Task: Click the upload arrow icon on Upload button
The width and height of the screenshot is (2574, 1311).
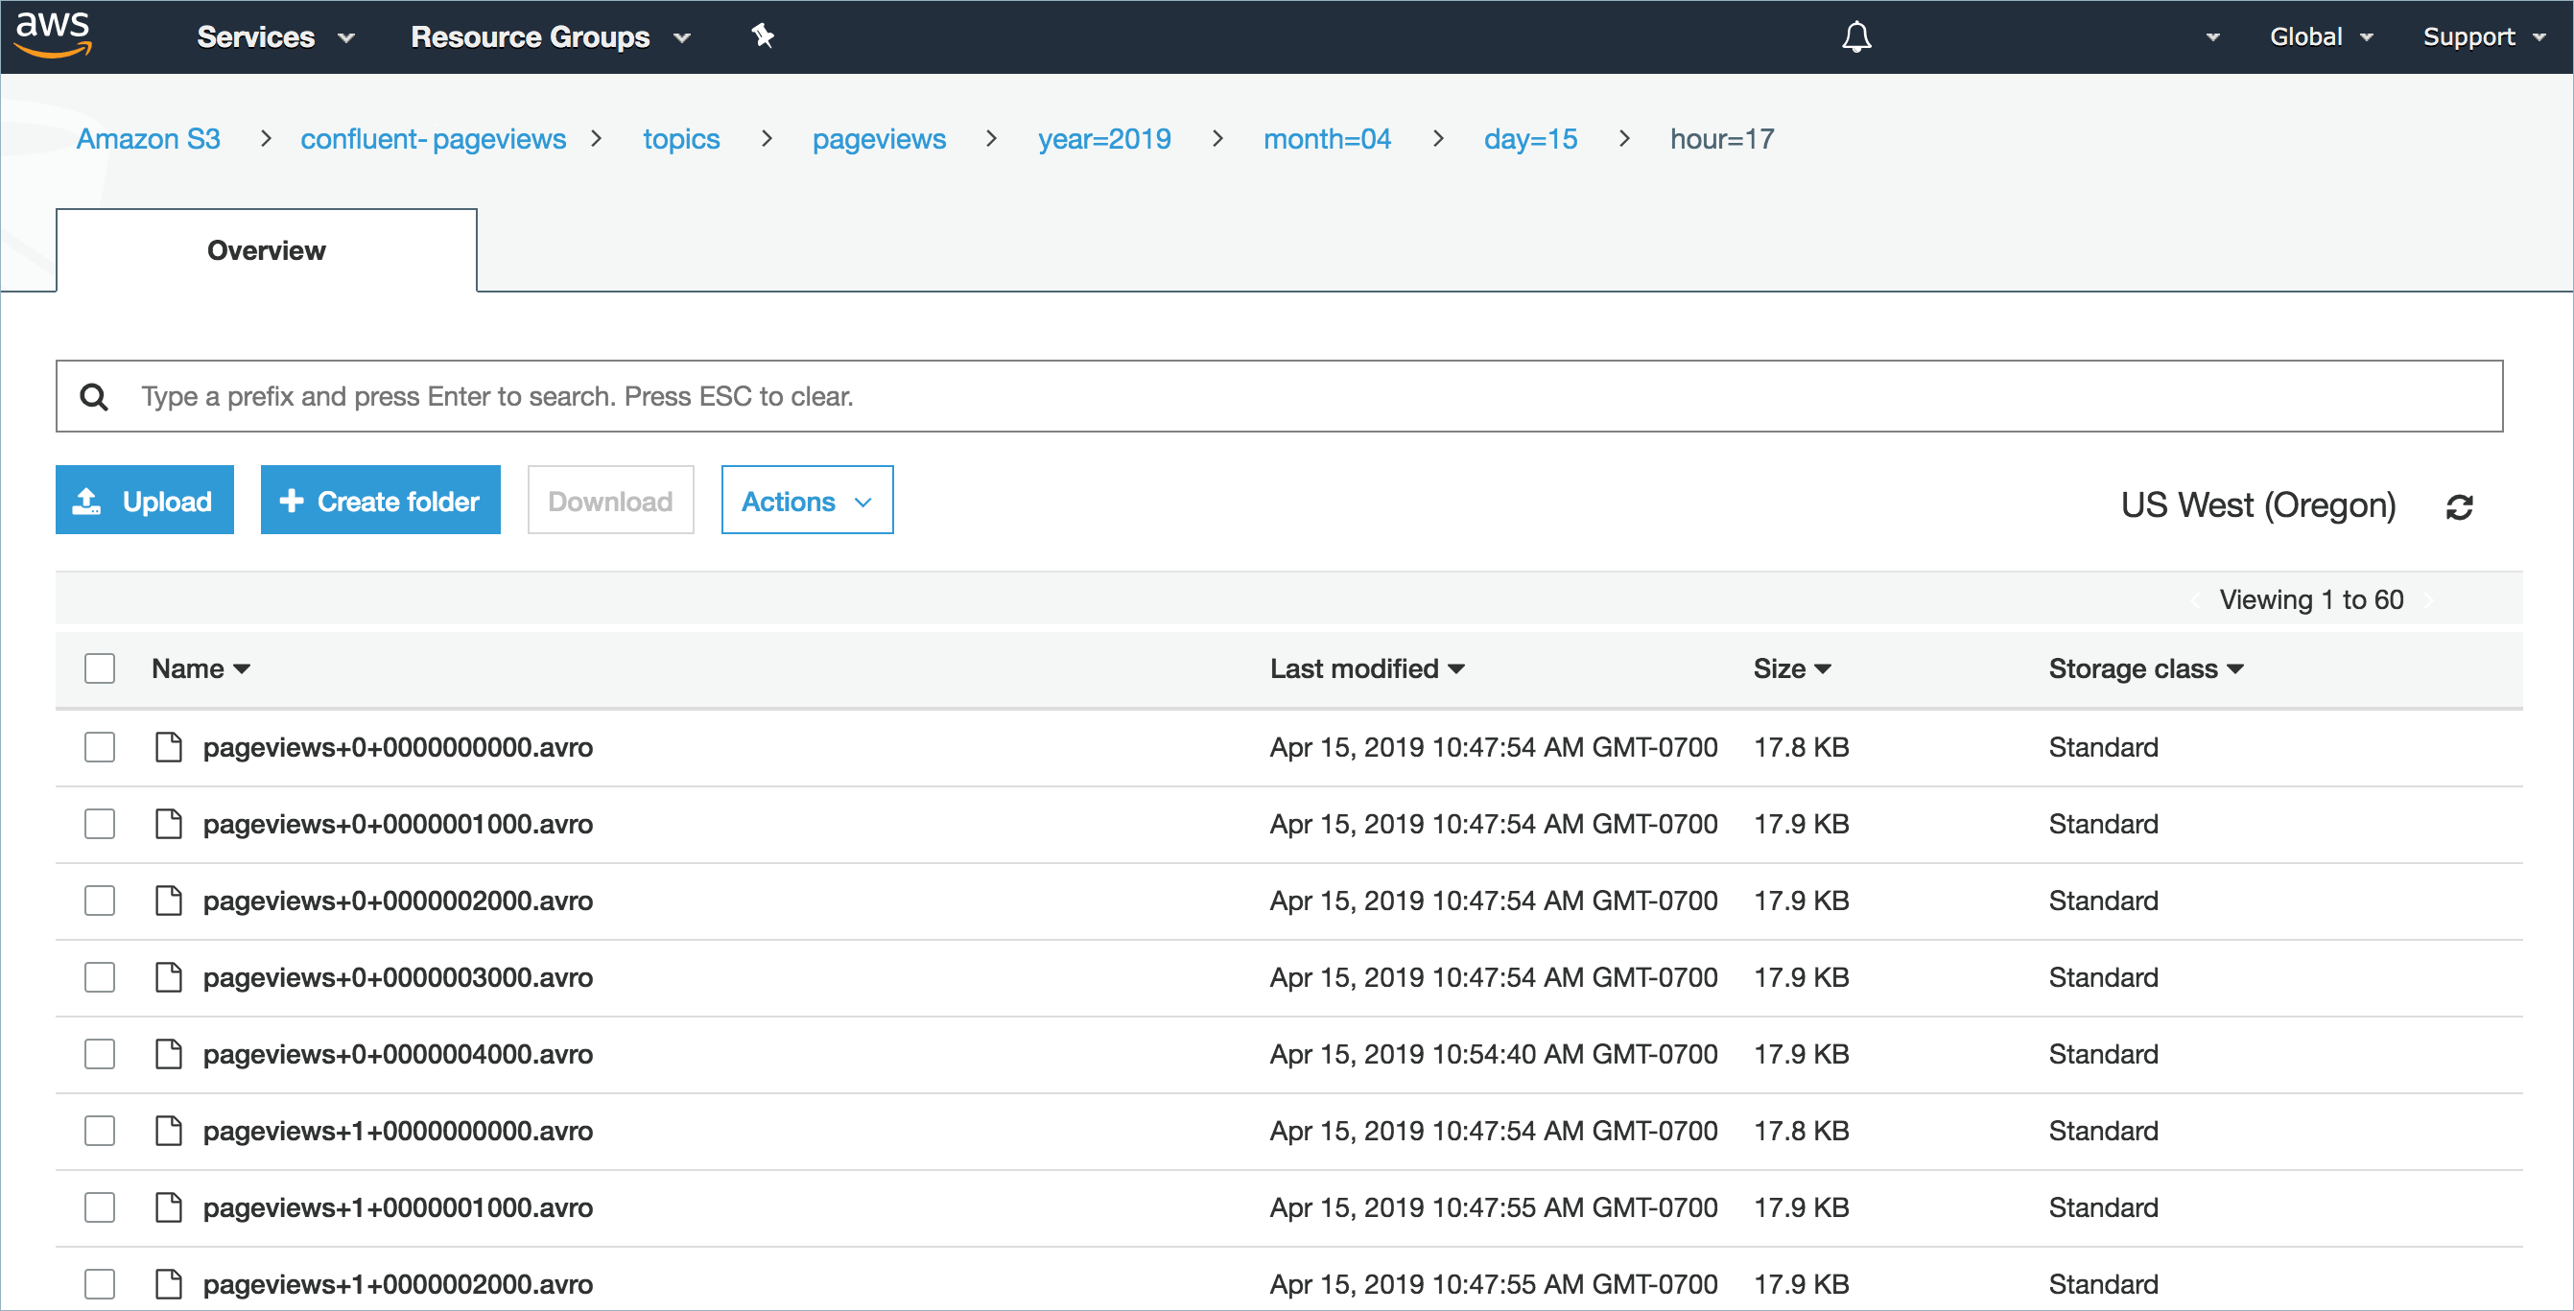Action: [x=89, y=500]
